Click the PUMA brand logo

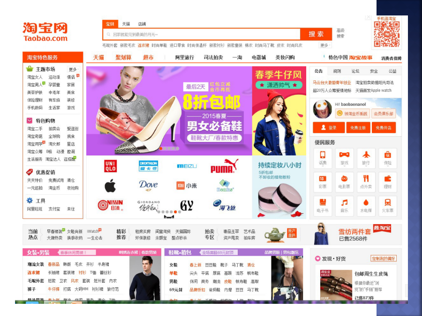pos(224,166)
